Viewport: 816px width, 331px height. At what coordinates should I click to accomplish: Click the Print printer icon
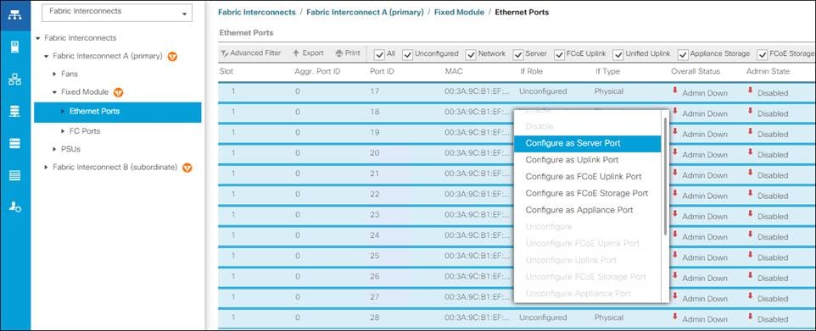[338, 53]
